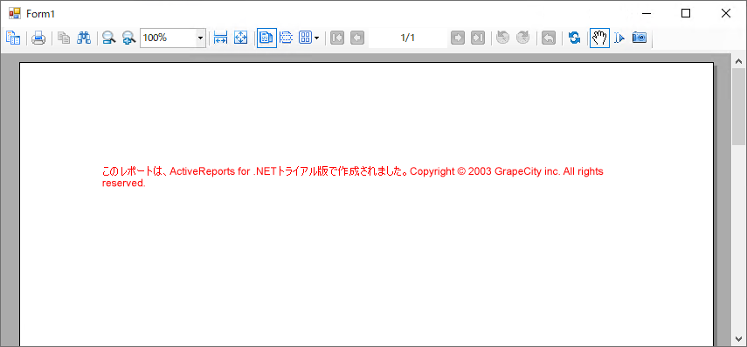Click the 1/1 page number field
The image size is (747, 347).
pos(408,38)
